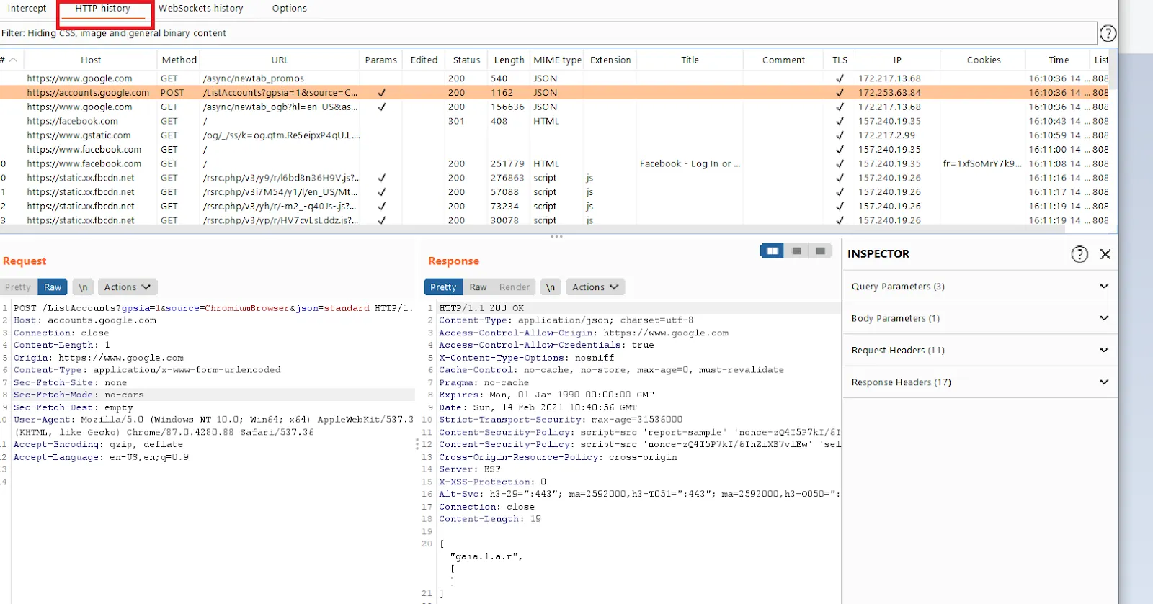Select accounts.google.com POST request row
The height and width of the screenshot is (604, 1153).
click(555, 93)
